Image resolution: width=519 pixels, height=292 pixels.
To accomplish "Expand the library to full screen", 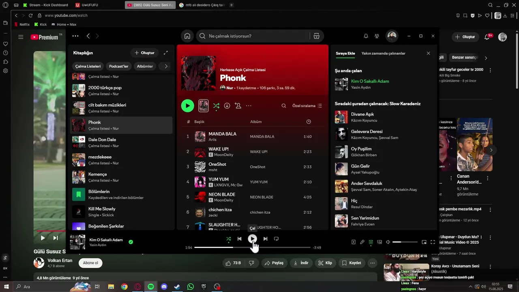I will pos(166,53).
